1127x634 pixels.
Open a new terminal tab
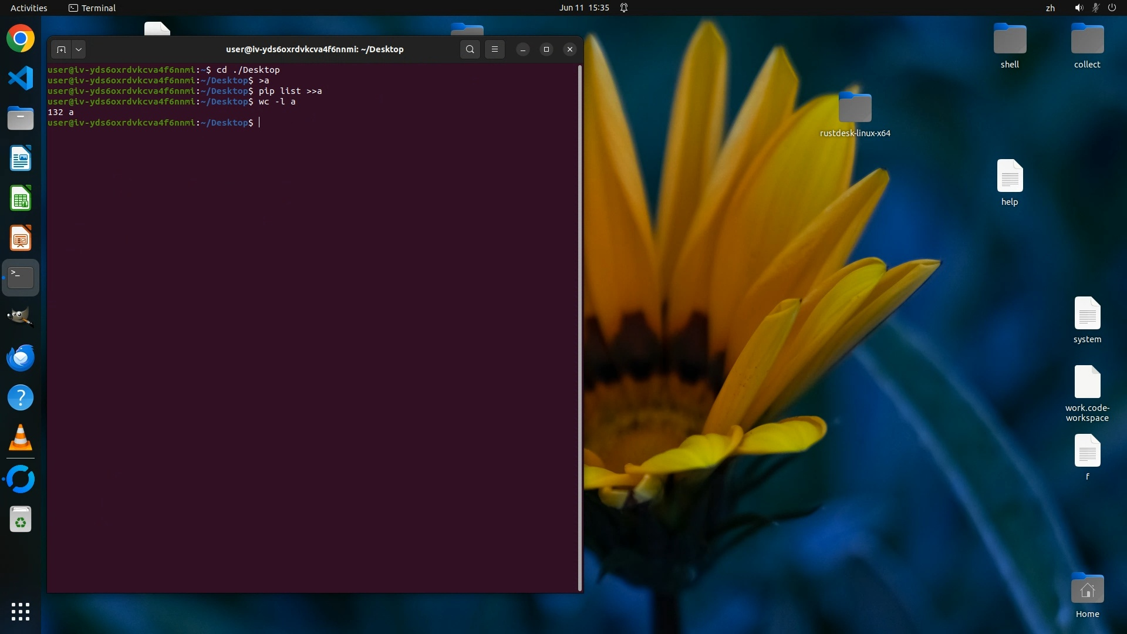[61, 49]
